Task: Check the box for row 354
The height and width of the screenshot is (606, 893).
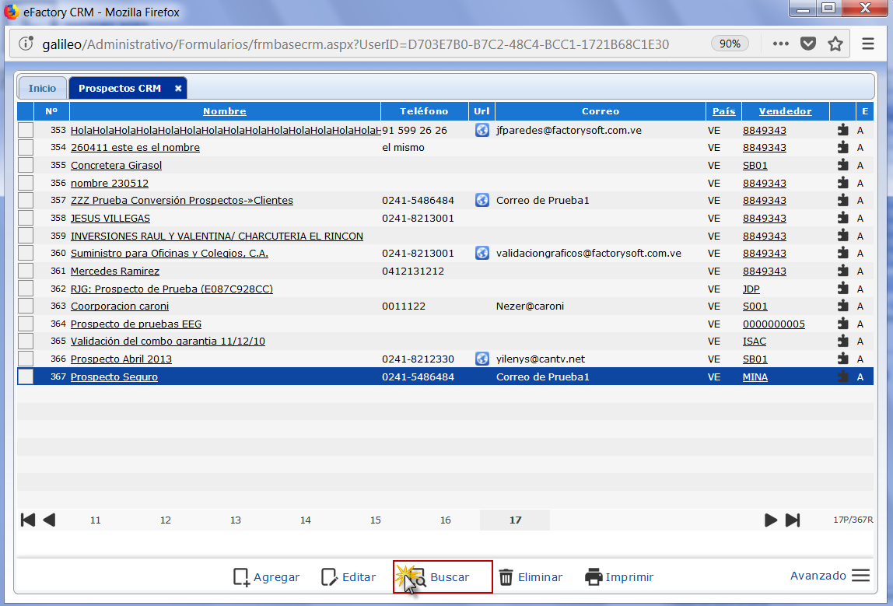Action: coord(26,148)
